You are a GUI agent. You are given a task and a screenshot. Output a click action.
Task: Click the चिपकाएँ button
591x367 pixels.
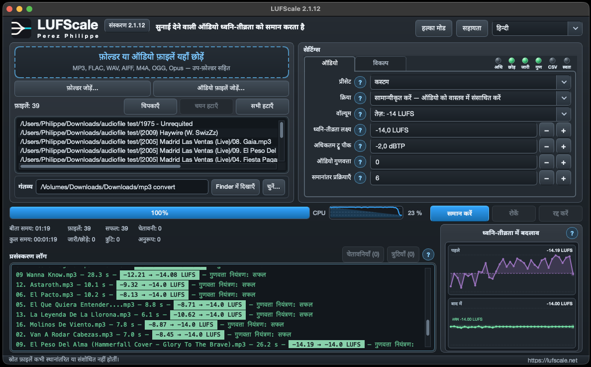150,107
